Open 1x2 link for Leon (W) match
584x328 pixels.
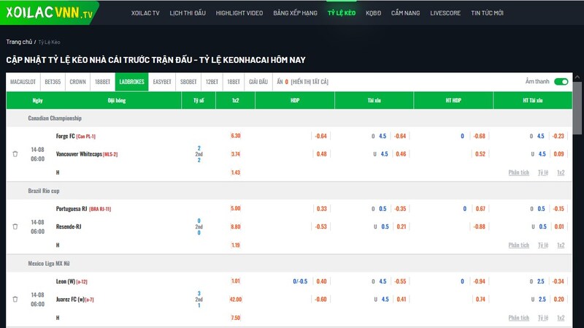(x=561, y=318)
